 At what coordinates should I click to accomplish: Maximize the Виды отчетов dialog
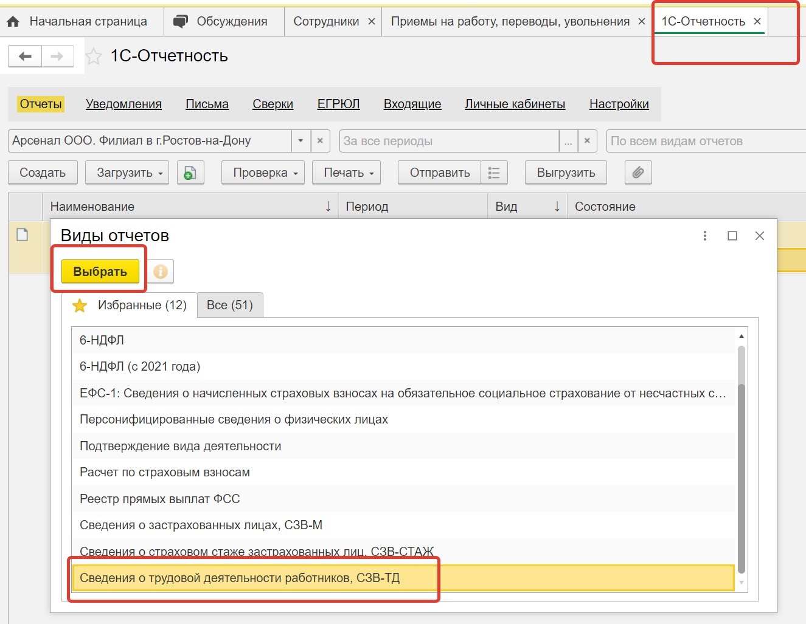click(732, 236)
